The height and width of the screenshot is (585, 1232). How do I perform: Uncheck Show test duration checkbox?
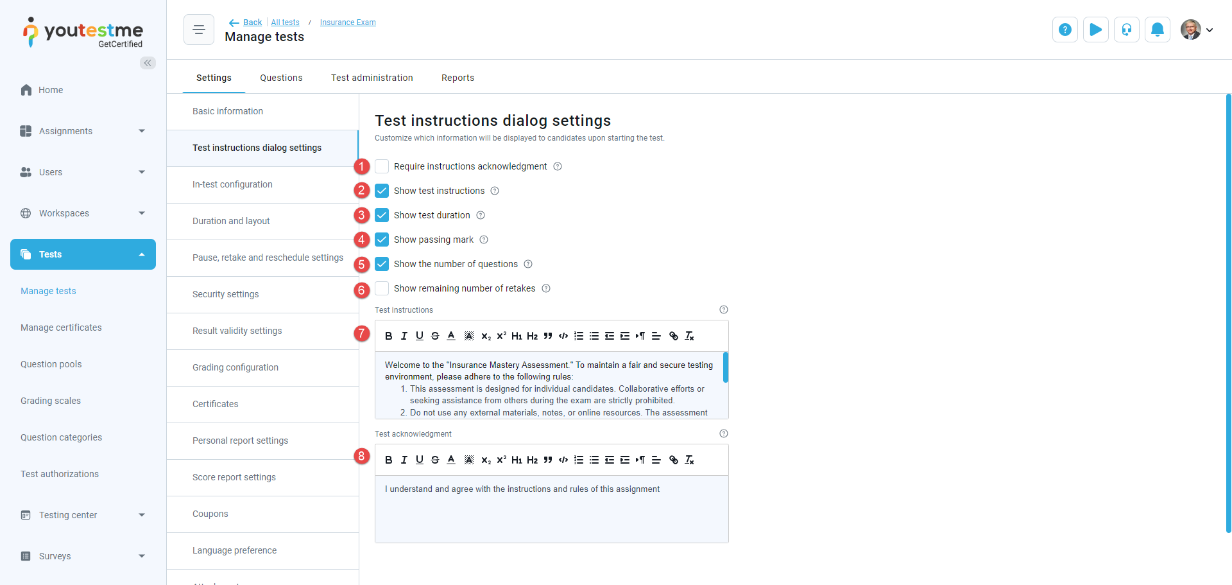click(x=382, y=215)
